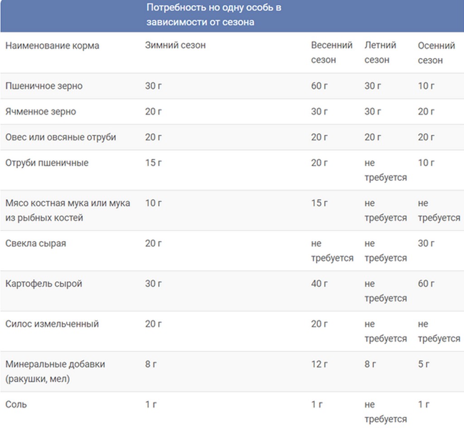
Task: Select the 'Пшеничное зерно' row label
Action: 44,86
